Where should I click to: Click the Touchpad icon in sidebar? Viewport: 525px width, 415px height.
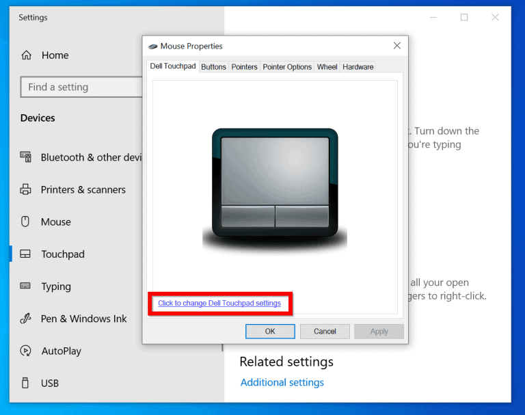25,254
